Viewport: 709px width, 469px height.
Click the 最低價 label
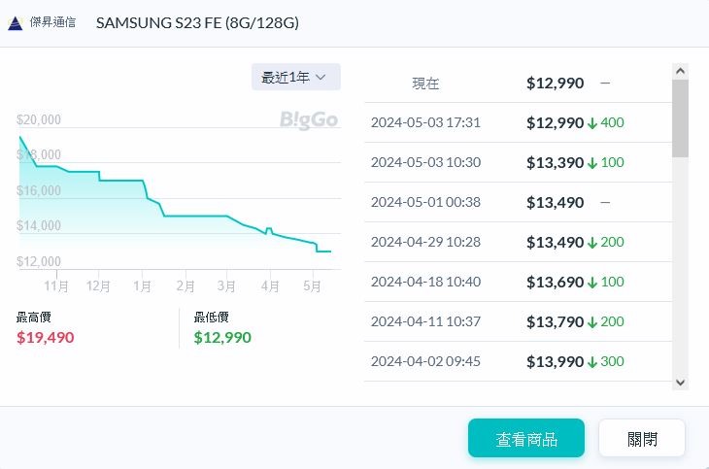coord(211,318)
